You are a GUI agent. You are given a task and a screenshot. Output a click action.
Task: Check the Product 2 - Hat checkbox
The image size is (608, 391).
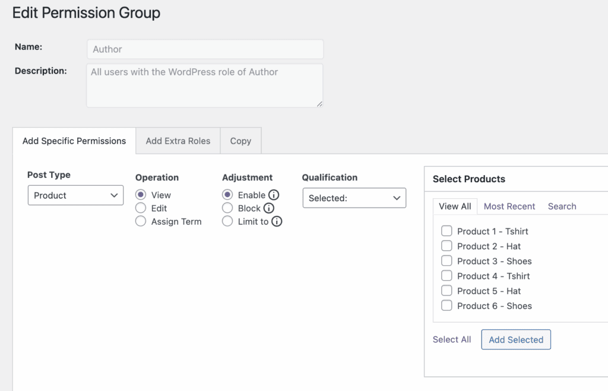[446, 246]
